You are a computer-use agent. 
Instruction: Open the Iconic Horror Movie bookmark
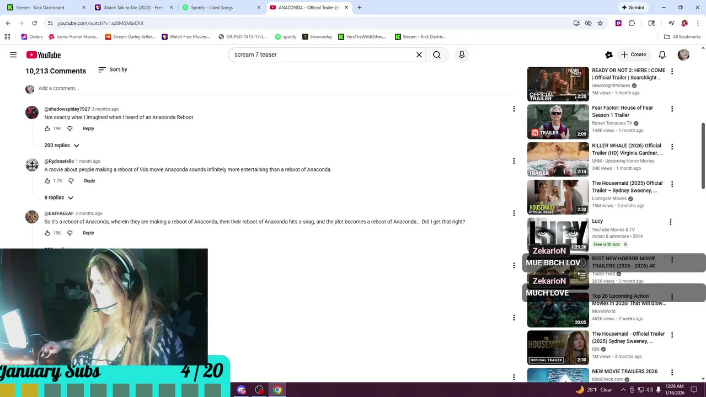(x=73, y=36)
